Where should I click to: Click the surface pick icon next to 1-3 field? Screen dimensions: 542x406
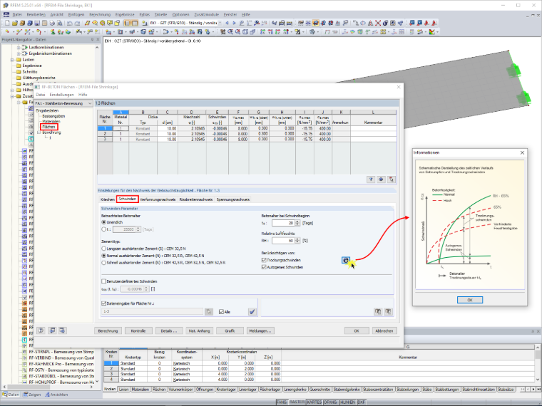pyautogui.click(x=209, y=312)
